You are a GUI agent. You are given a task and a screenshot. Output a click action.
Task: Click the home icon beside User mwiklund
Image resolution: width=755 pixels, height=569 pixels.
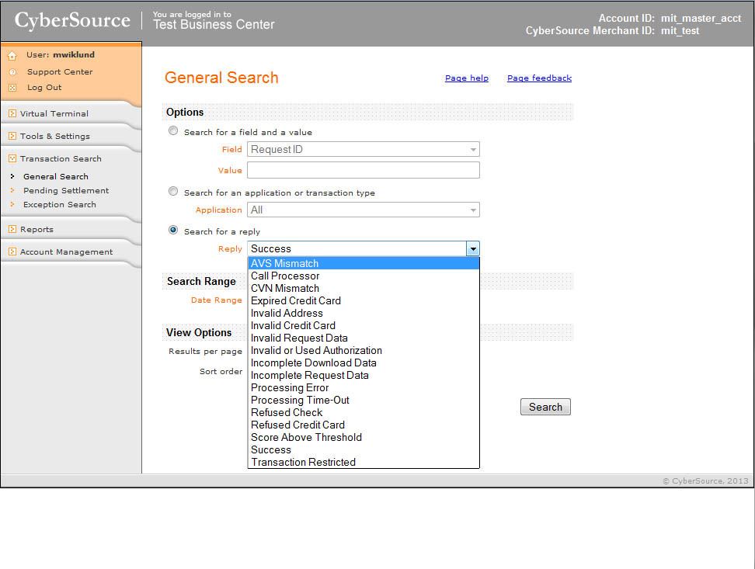12,56
